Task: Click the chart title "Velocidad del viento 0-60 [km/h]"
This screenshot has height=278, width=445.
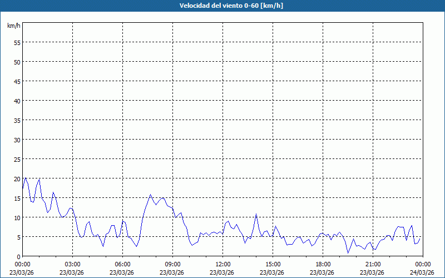Action: click(222, 6)
